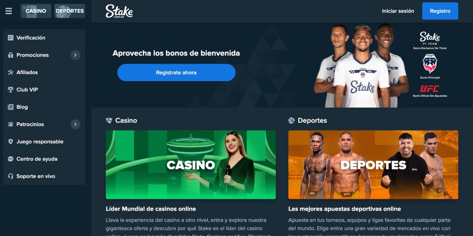Click the Juego responsable shield icon
Screen dimensions: 473x236
10,142
